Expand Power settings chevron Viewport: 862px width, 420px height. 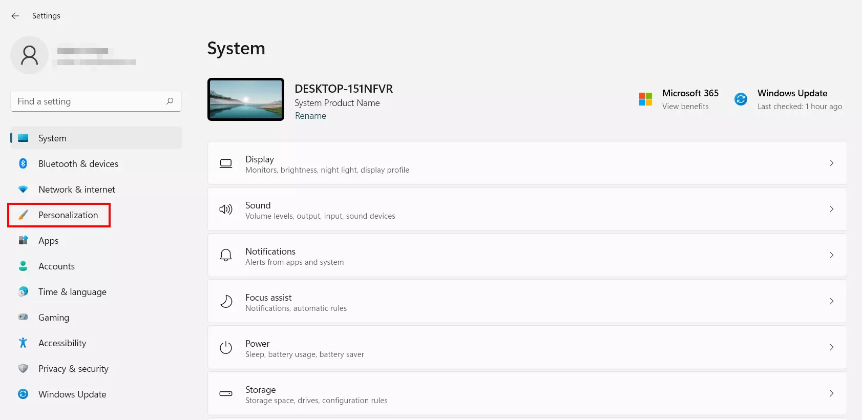(831, 347)
